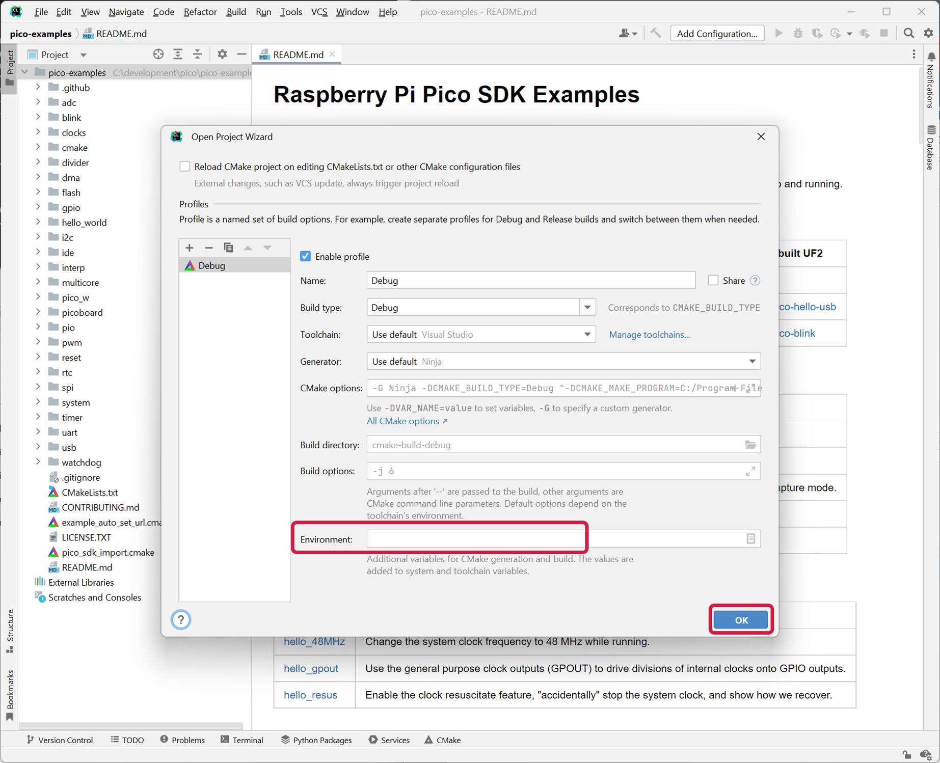This screenshot has width=940, height=763.
Task: Open the VCS menu
Action: pos(319,12)
